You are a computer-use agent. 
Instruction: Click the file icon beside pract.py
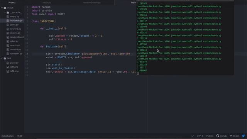(8, 63)
